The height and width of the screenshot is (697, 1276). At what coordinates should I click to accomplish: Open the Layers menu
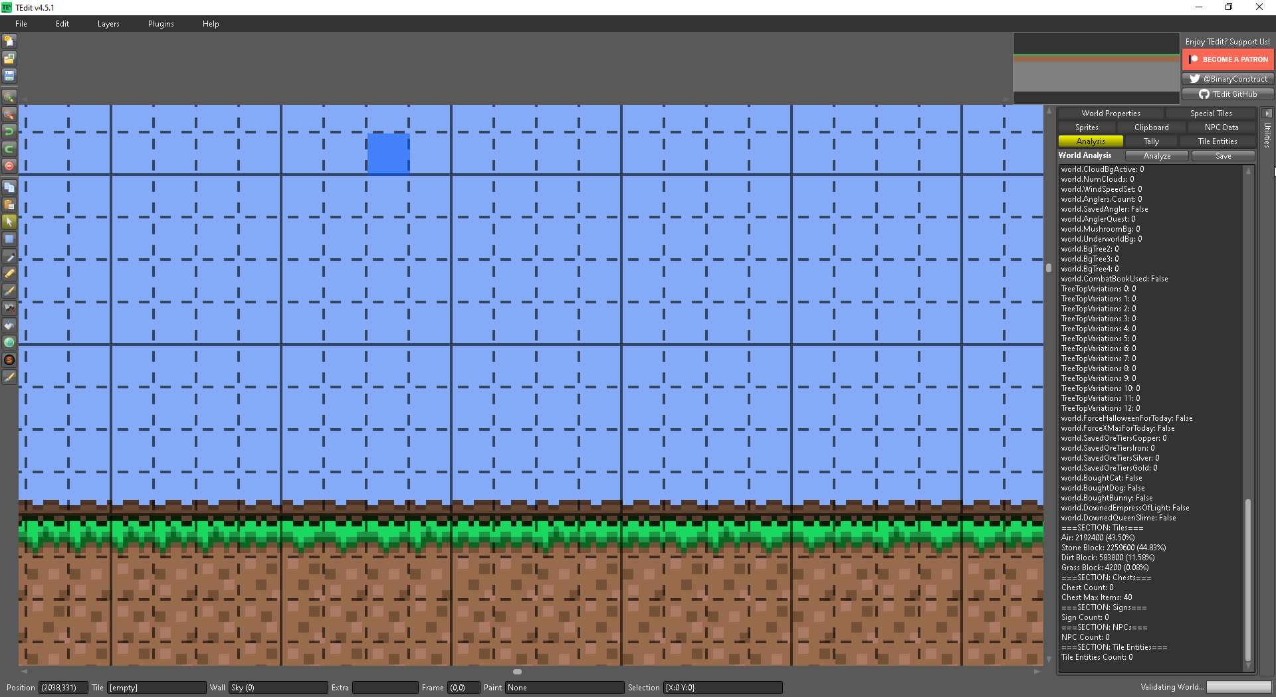pos(108,23)
